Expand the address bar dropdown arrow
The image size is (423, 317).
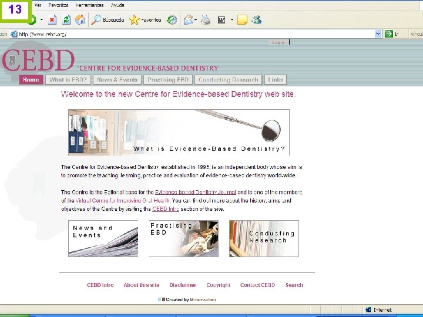pyautogui.click(x=378, y=33)
